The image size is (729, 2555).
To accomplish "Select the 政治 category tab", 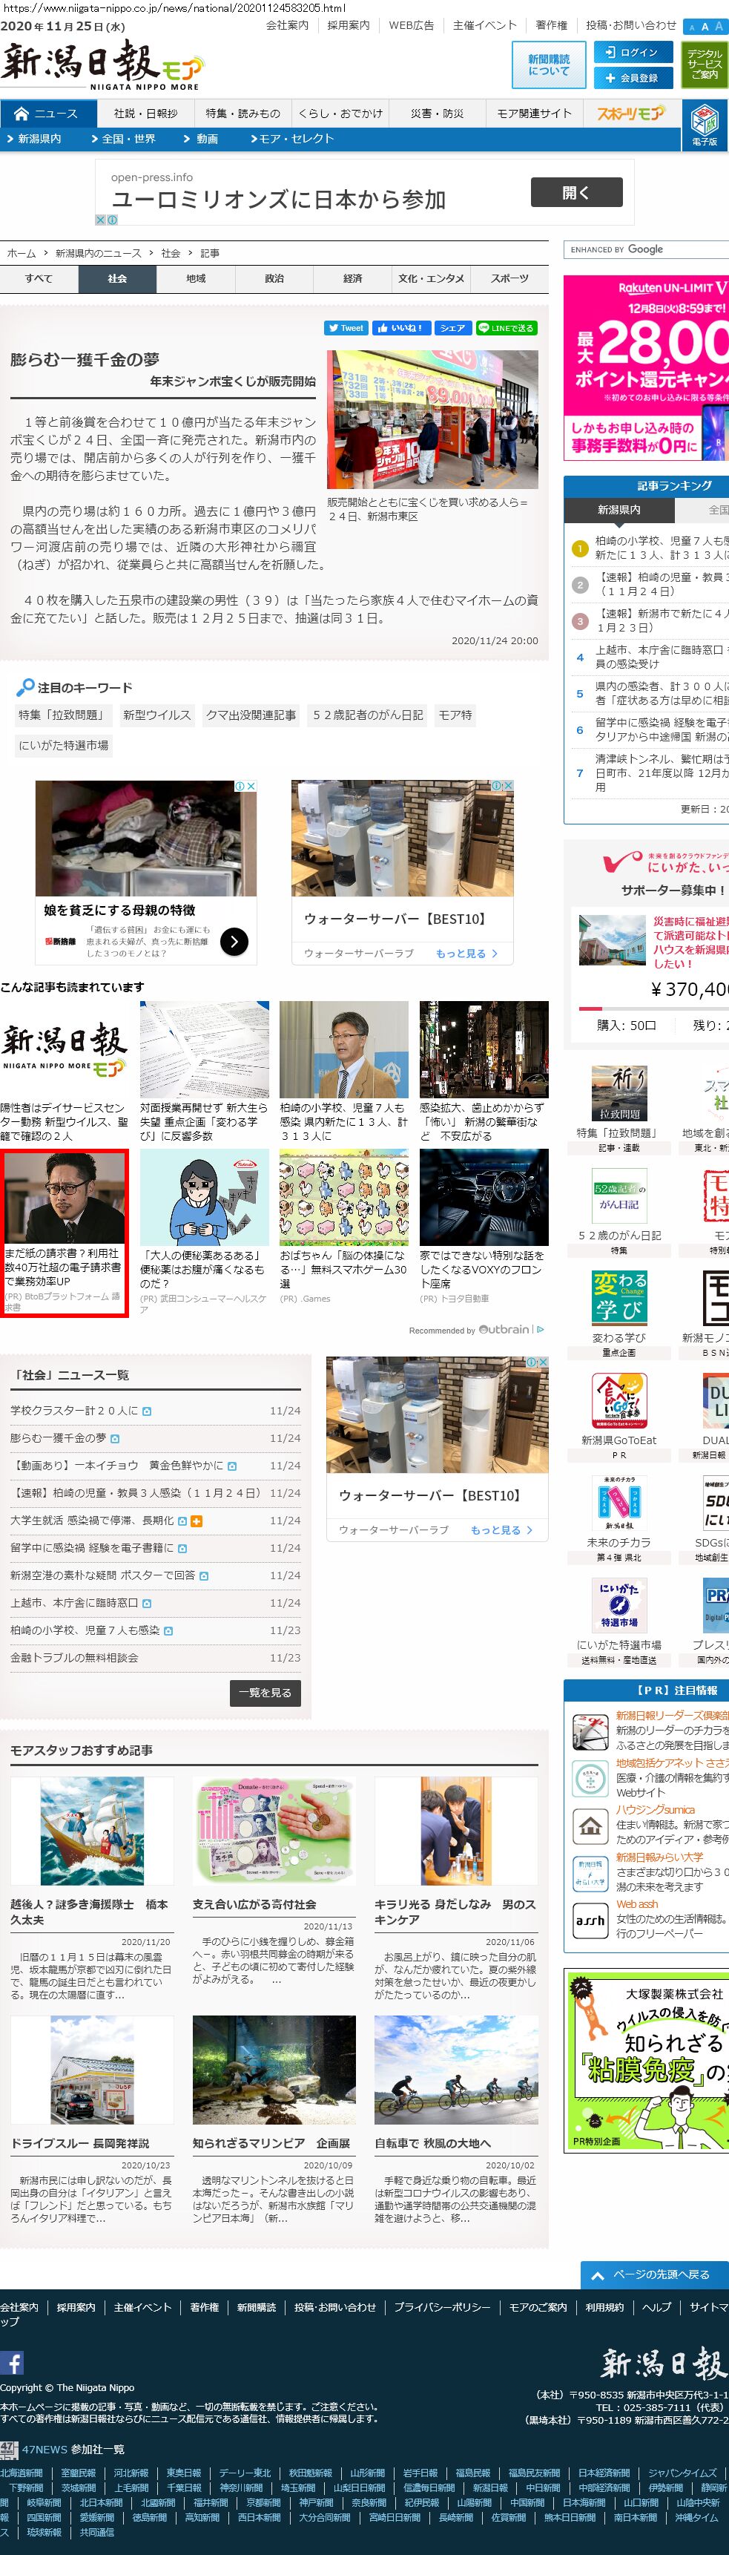I will click(x=274, y=279).
